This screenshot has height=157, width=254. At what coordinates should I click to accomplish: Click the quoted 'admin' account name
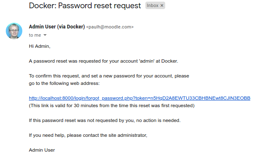tap(147, 61)
